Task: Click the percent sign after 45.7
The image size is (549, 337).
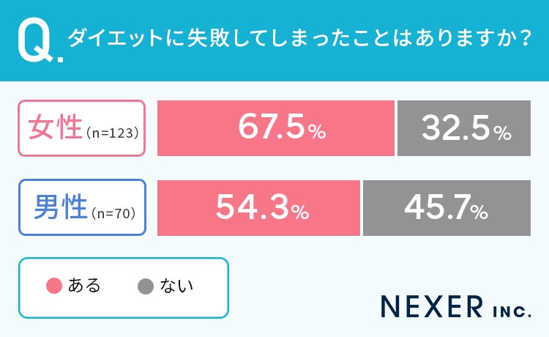Action: pyautogui.click(x=478, y=213)
